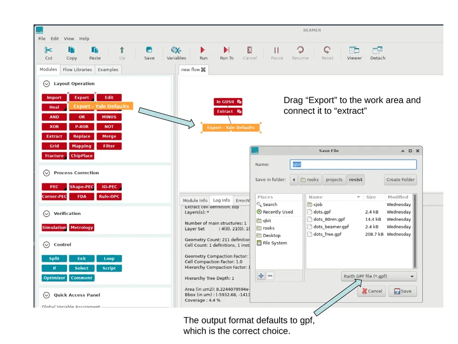Screen dimensions: 458x344
Task: Select the Import module button
Action: pos(54,97)
